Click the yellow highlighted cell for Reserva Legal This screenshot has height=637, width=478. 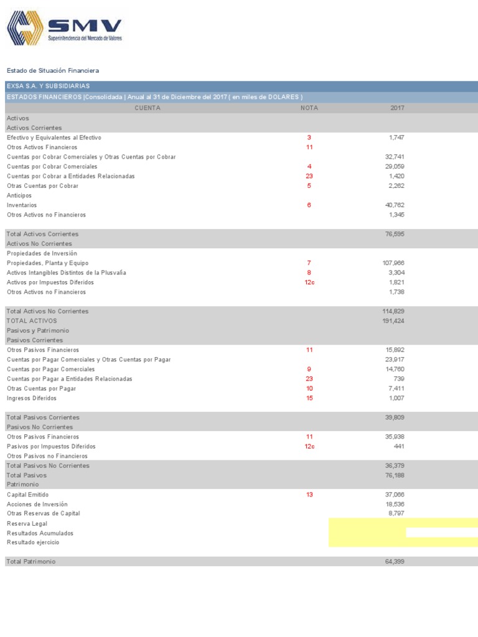coord(403,523)
